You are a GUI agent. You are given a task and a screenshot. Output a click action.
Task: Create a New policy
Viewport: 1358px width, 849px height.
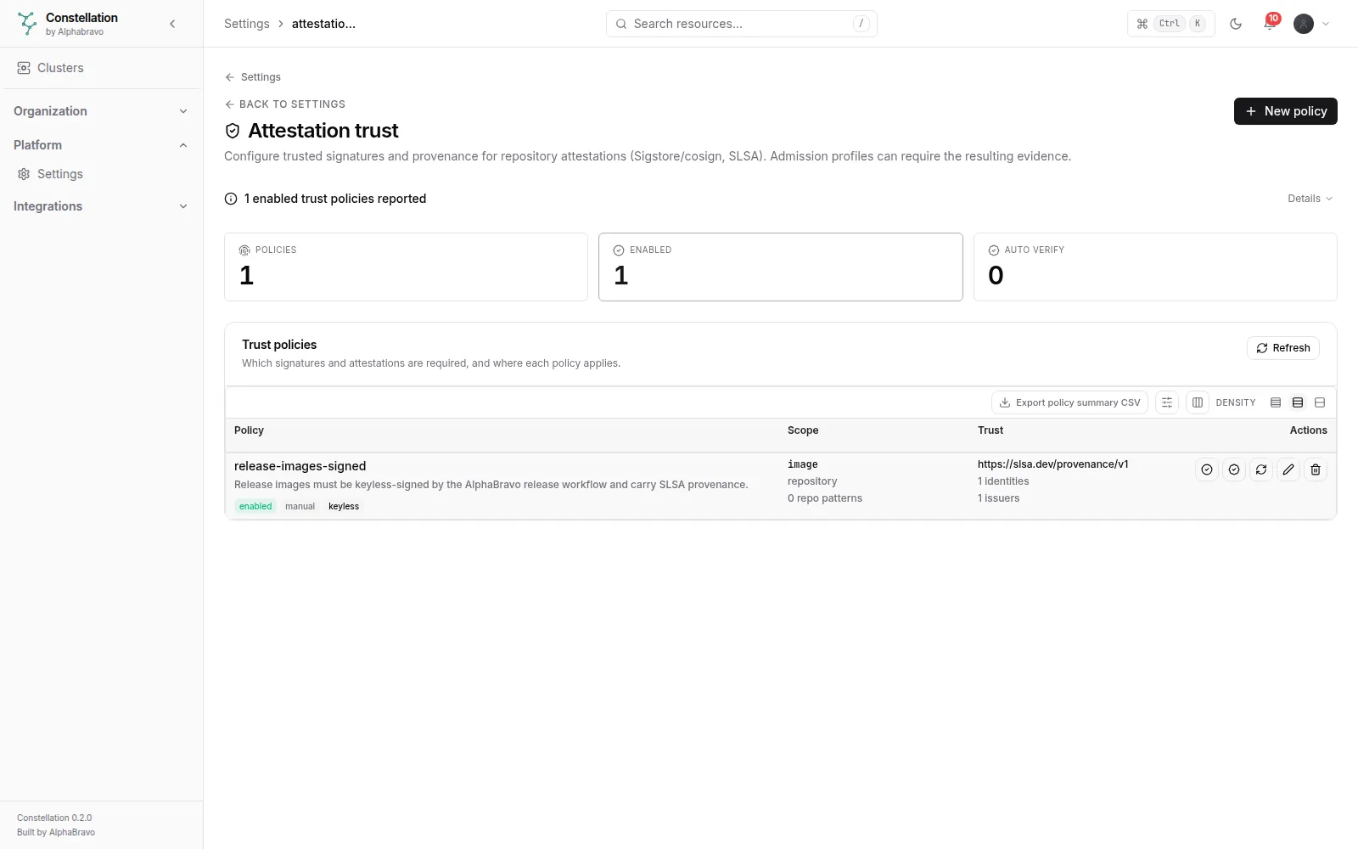[1286, 111]
